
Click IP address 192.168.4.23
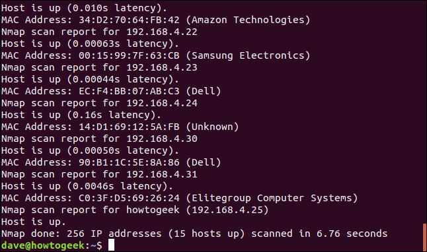162,67
